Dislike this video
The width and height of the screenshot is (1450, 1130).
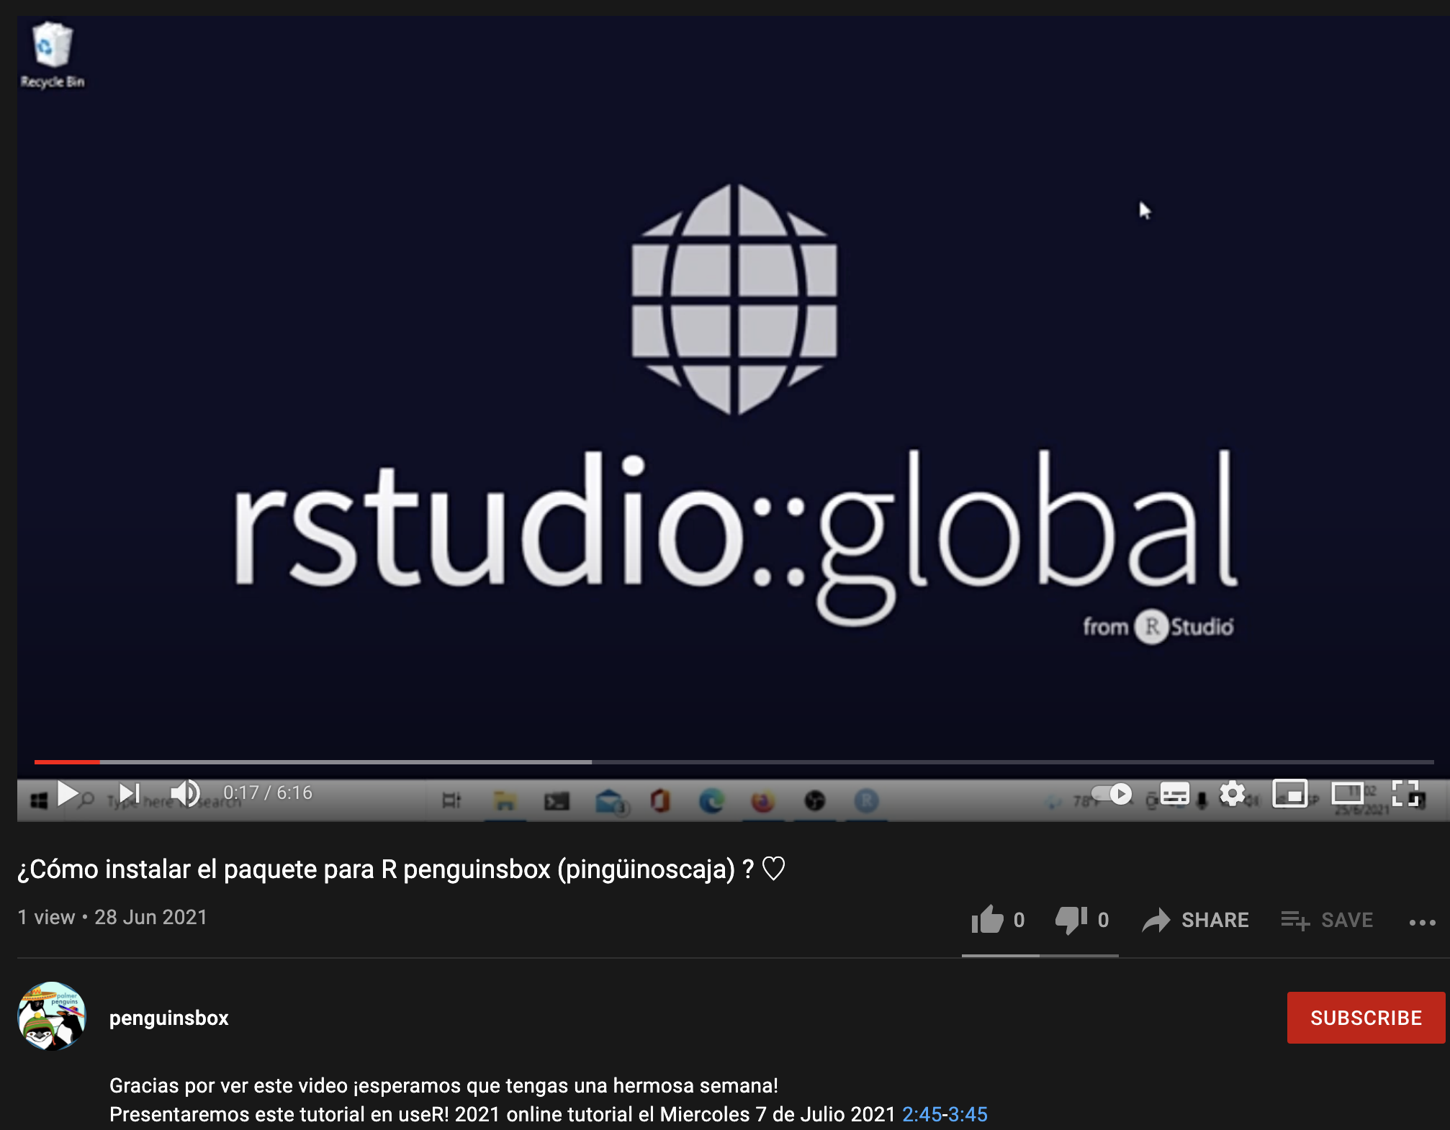(x=1071, y=920)
